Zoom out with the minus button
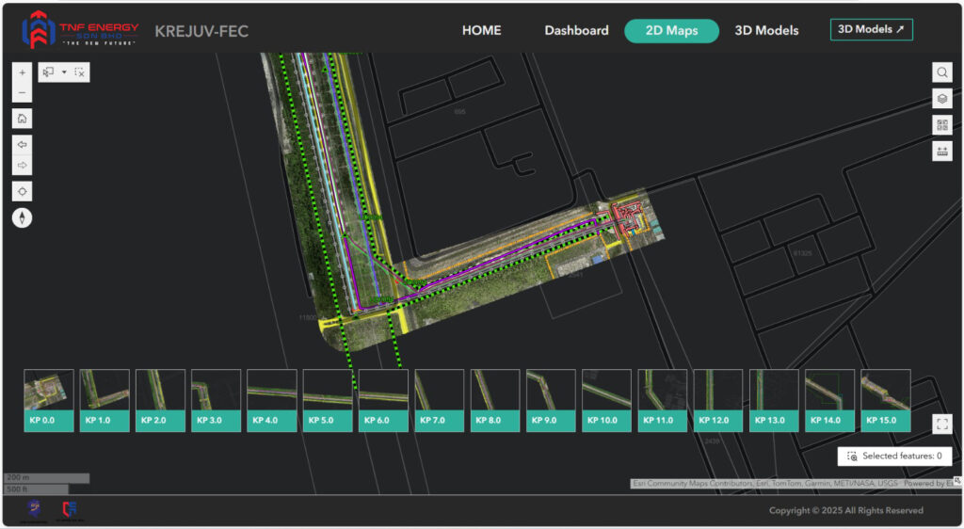964x529 pixels. click(x=23, y=93)
